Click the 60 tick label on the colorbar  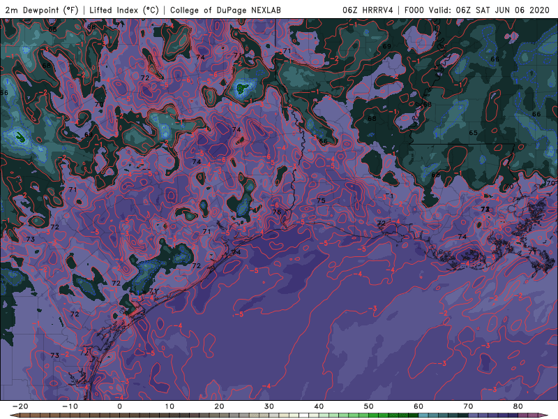pyautogui.click(x=418, y=406)
